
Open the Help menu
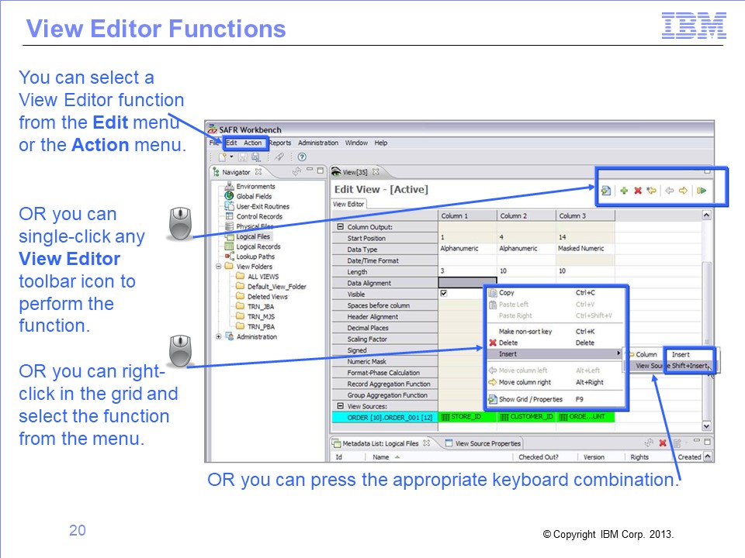coord(380,143)
